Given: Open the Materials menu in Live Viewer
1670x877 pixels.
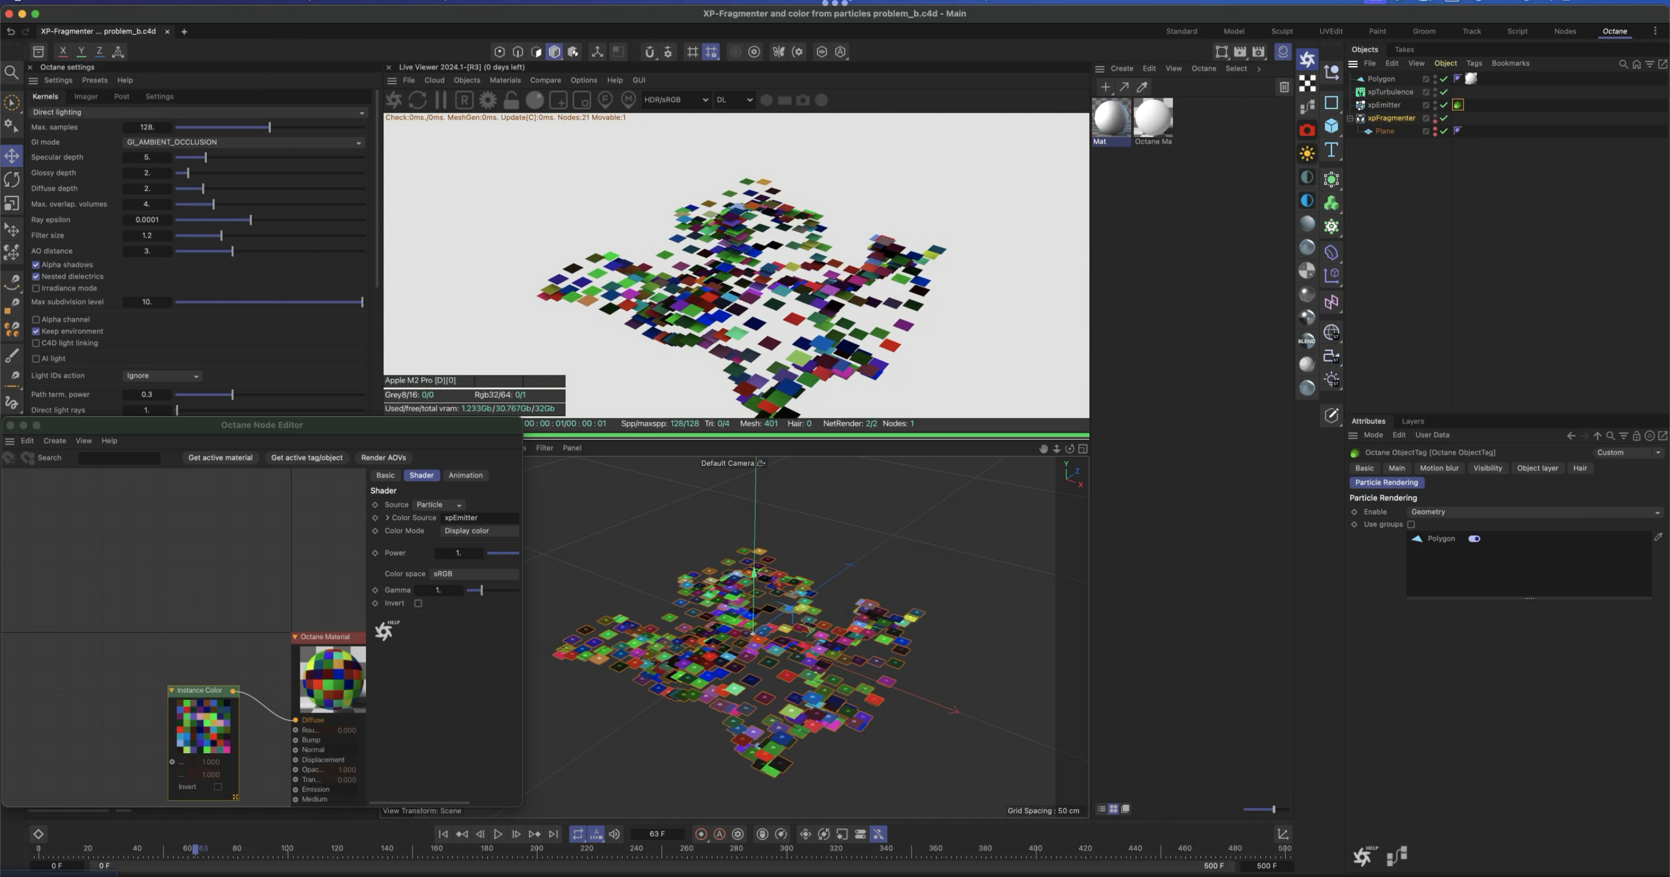Looking at the screenshot, I should (504, 80).
